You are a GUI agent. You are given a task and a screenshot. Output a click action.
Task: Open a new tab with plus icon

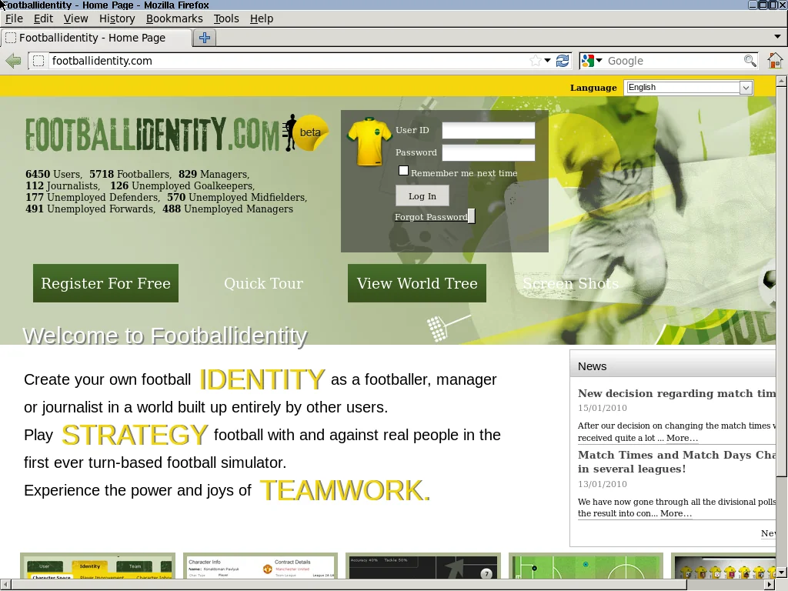[x=205, y=38]
